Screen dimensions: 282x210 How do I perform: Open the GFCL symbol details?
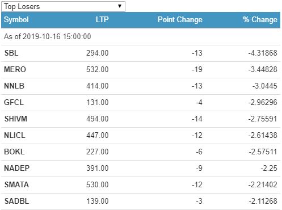[x=14, y=102]
